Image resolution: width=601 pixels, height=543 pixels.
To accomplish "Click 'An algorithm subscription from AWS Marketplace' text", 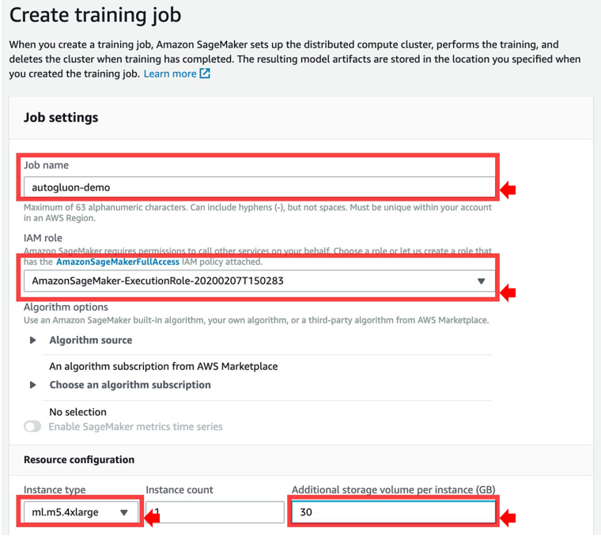I will click(x=163, y=366).
